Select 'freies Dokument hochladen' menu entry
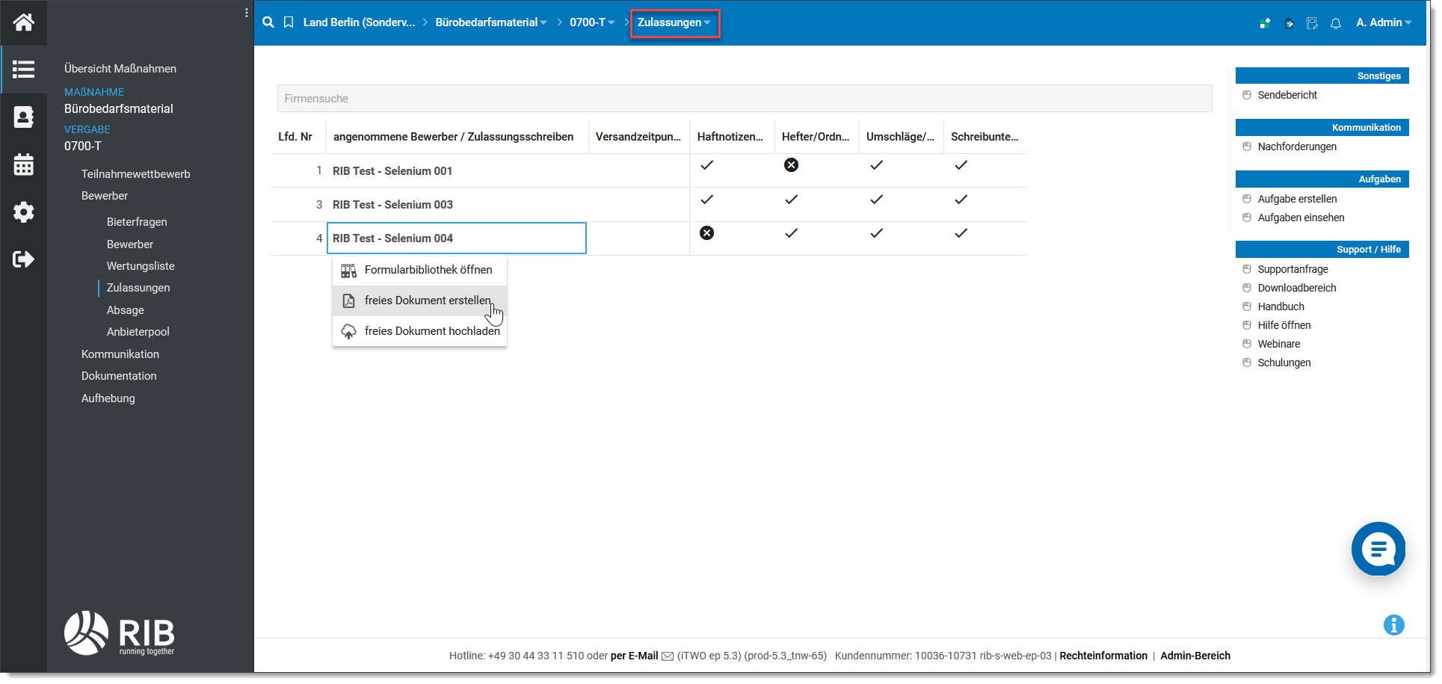Screen dimensions: 1442x684 tap(431, 331)
